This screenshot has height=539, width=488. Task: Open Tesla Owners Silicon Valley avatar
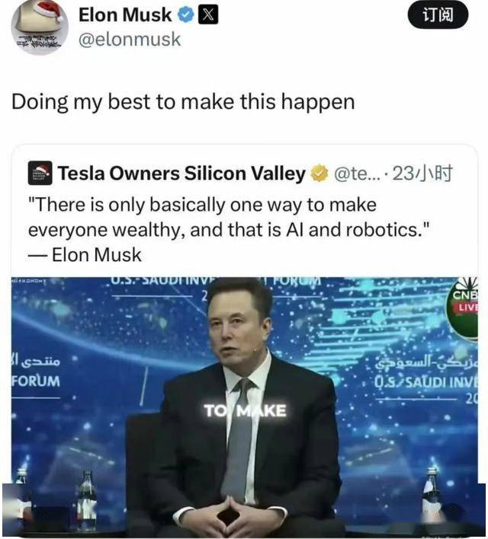click(x=40, y=173)
